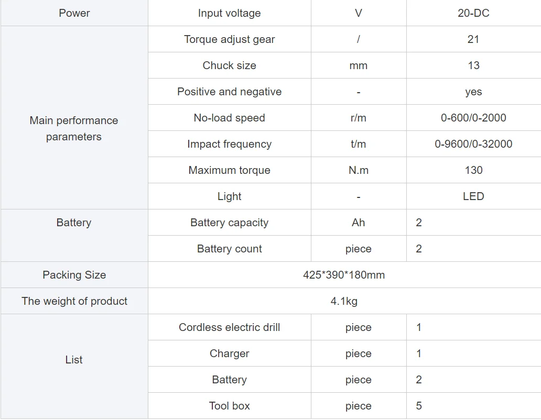Viewport: 541px width, 420px height.
Task: Select the 0-9600/0-32000 value cell
Action: coord(473,144)
